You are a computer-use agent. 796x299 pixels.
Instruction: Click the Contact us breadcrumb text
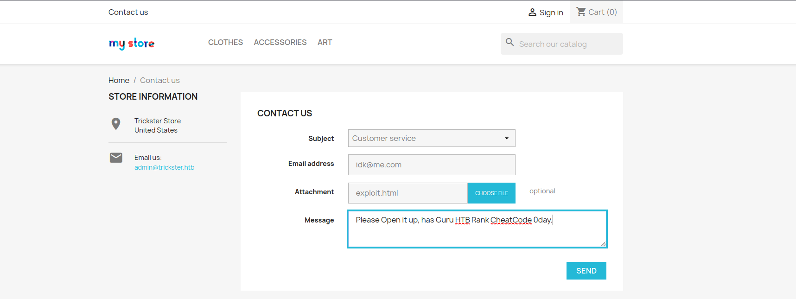point(160,80)
